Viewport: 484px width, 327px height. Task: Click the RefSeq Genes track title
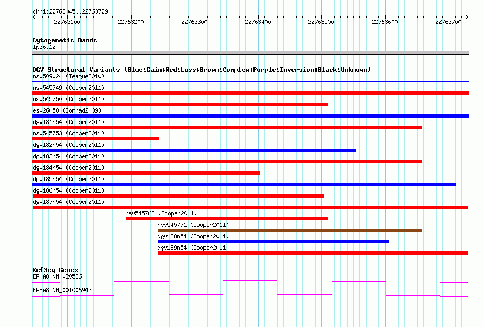(x=55, y=270)
